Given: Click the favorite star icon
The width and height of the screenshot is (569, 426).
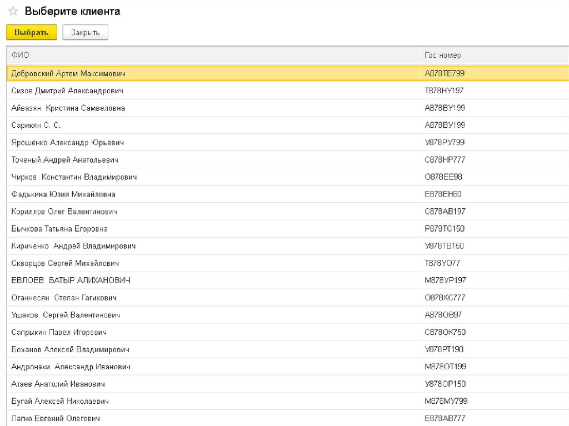Looking at the screenshot, I should 13,12.
